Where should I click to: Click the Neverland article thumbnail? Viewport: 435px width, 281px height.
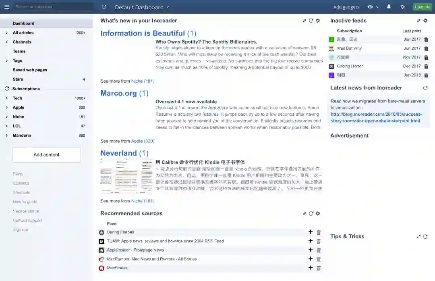click(x=126, y=176)
